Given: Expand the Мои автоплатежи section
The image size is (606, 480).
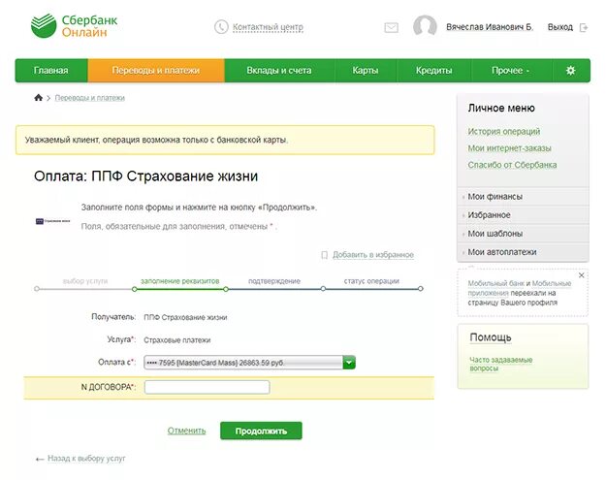Looking at the screenshot, I should 523,252.
